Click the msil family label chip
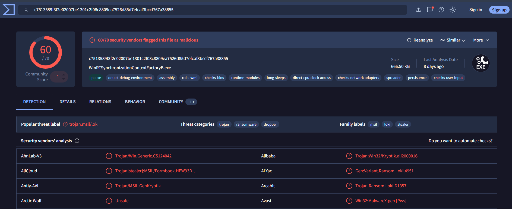This screenshot has width=512, height=209. click(374, 125)
